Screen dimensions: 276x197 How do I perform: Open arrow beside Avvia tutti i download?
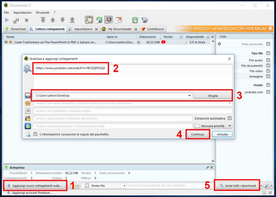pyautogui.click(x=262, y=186)
